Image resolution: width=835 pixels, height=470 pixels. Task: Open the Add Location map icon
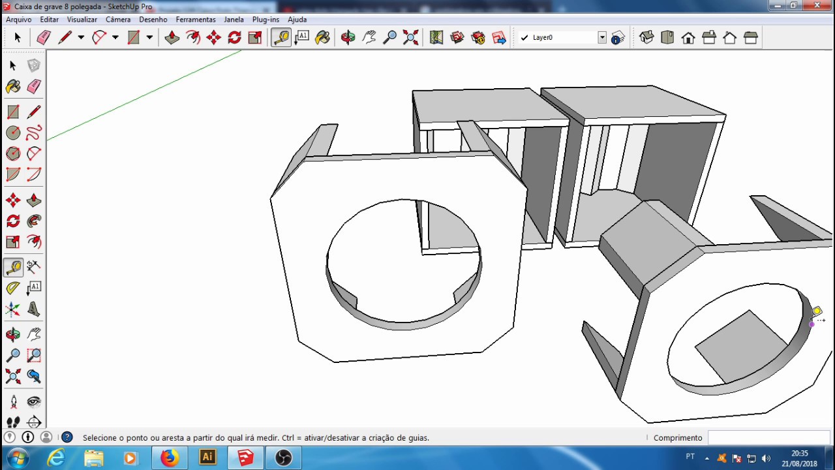point(436,38)
